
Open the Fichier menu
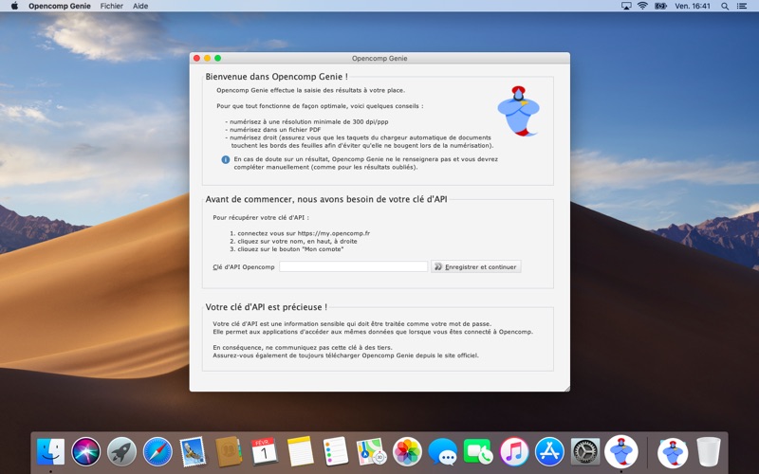click(111, 6)
